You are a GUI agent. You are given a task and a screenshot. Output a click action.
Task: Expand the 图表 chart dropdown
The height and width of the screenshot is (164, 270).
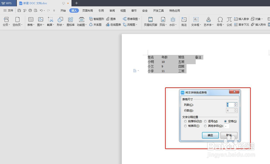pyautogui.click(x=111, y=19)
